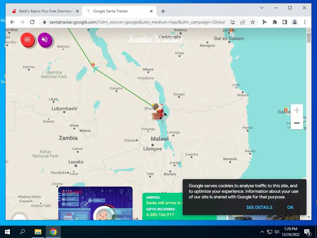Open Windows taskbar search
Screen dimensions: 317x238
click(x=22, y=232)
